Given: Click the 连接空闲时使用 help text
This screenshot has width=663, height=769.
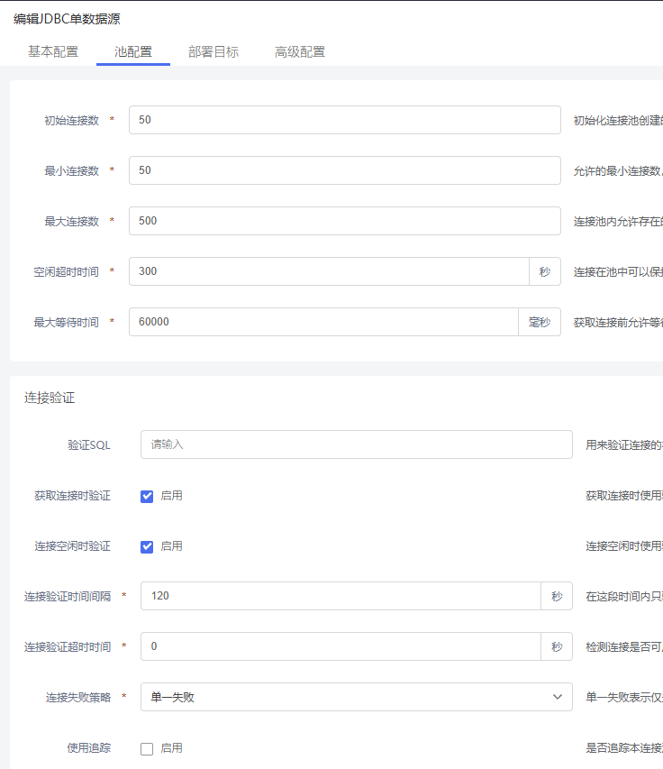Looking at the screenshot, I should pyautogui.click(x=624, y=545).
